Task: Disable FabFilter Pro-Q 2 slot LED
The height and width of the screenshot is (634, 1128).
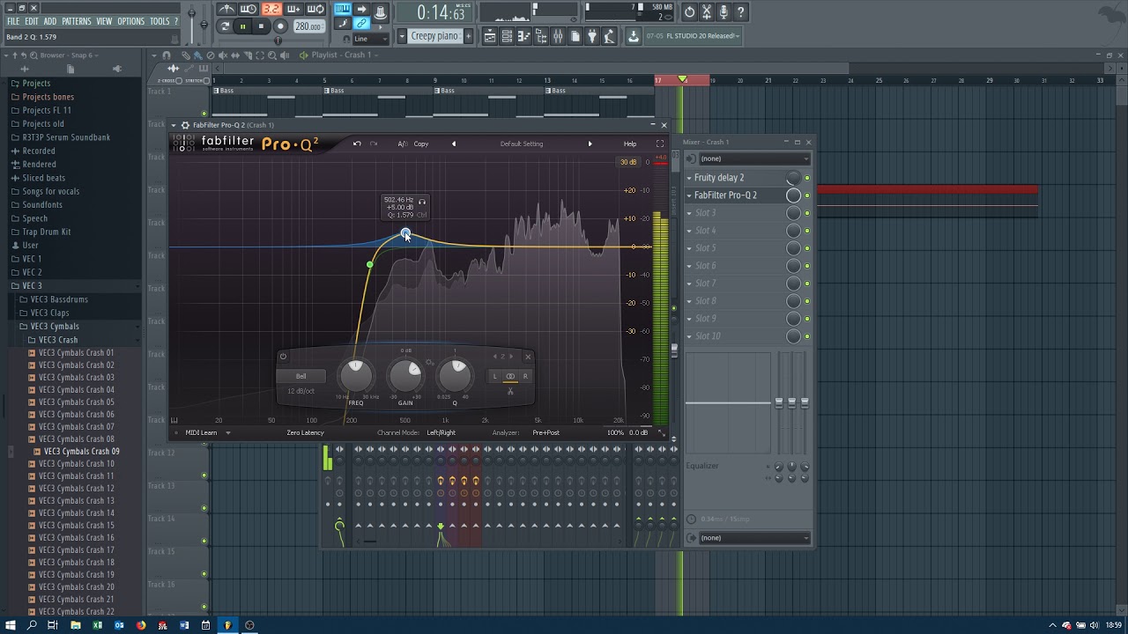Action: click(807, 195)
